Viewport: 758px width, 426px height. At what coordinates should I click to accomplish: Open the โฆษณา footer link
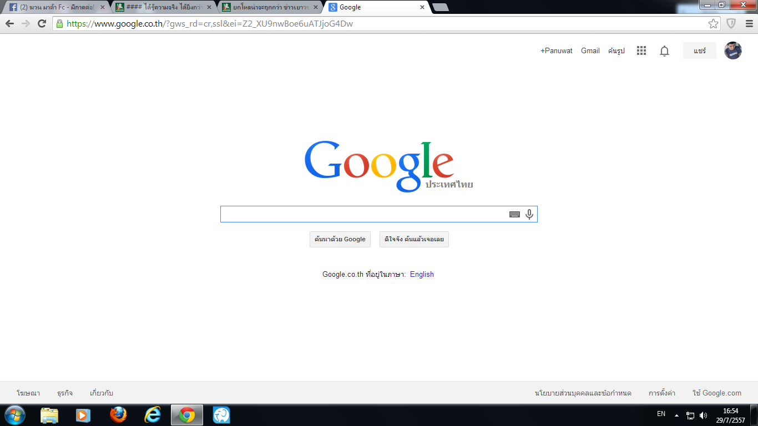coord(28,393)
